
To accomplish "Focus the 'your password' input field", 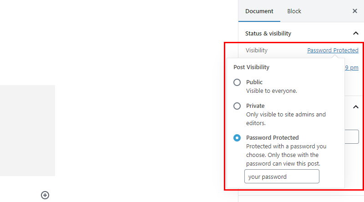I will pos(282,177).
